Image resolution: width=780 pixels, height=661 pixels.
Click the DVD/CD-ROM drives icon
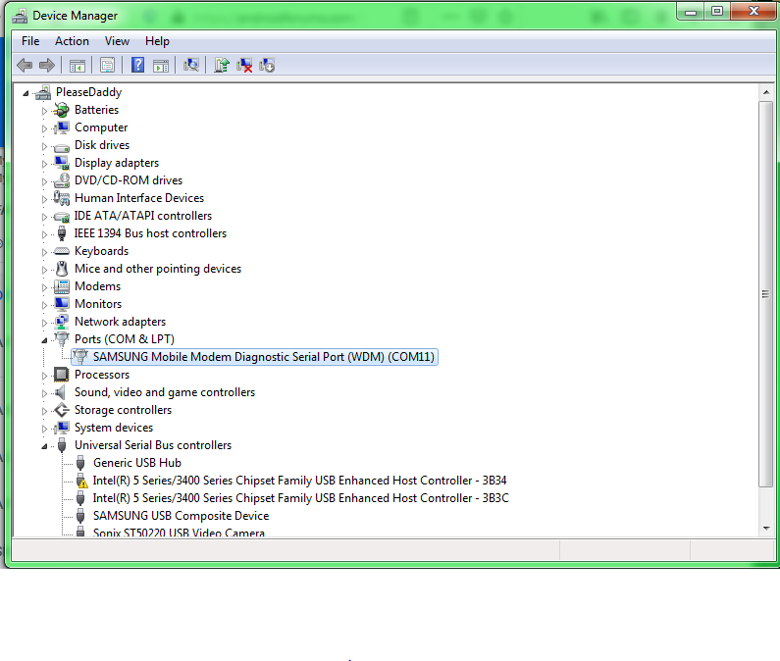pyautogui.click(x=62, y=180)
